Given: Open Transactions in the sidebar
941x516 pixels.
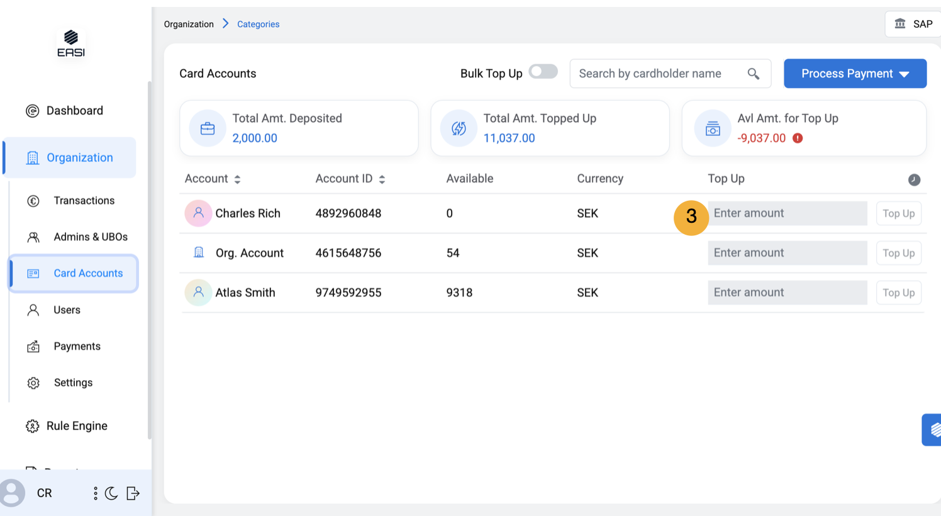Looking at the screenshot, I should (84, 201).
